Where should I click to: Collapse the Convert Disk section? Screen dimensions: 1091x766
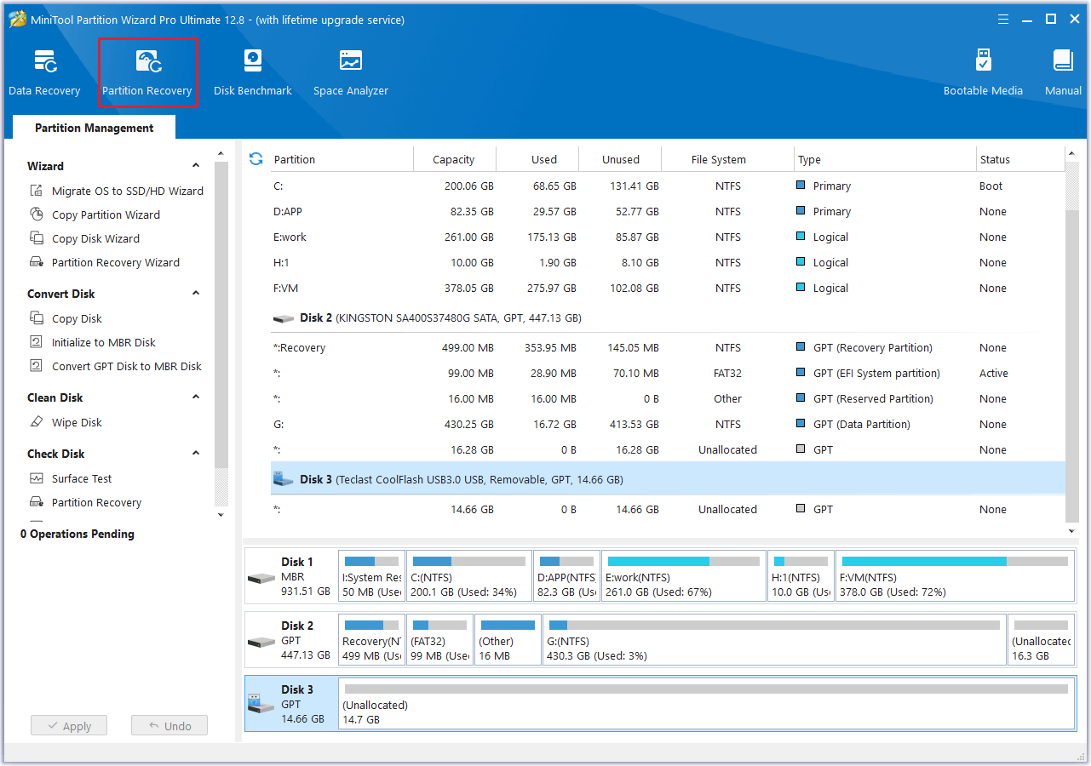click(196, 294)
